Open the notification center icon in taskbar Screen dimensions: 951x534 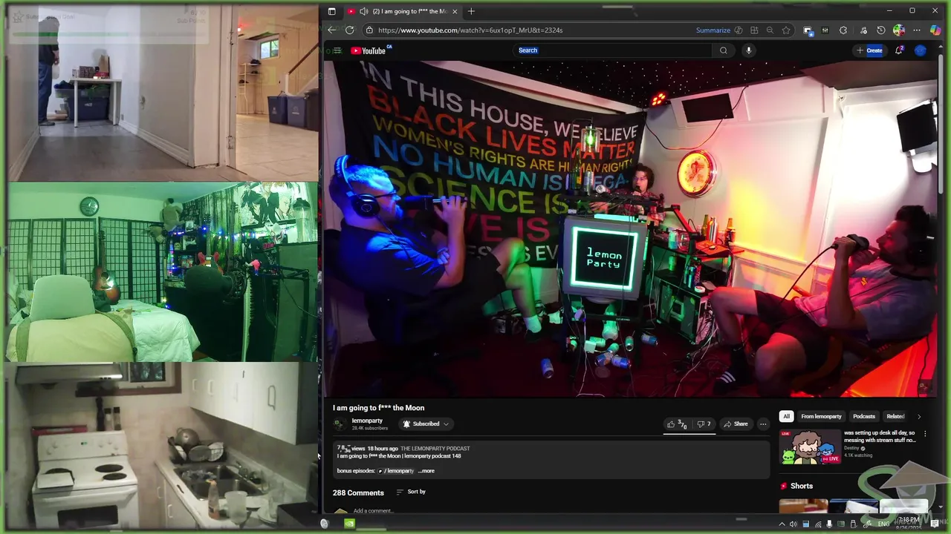point(935,524)
